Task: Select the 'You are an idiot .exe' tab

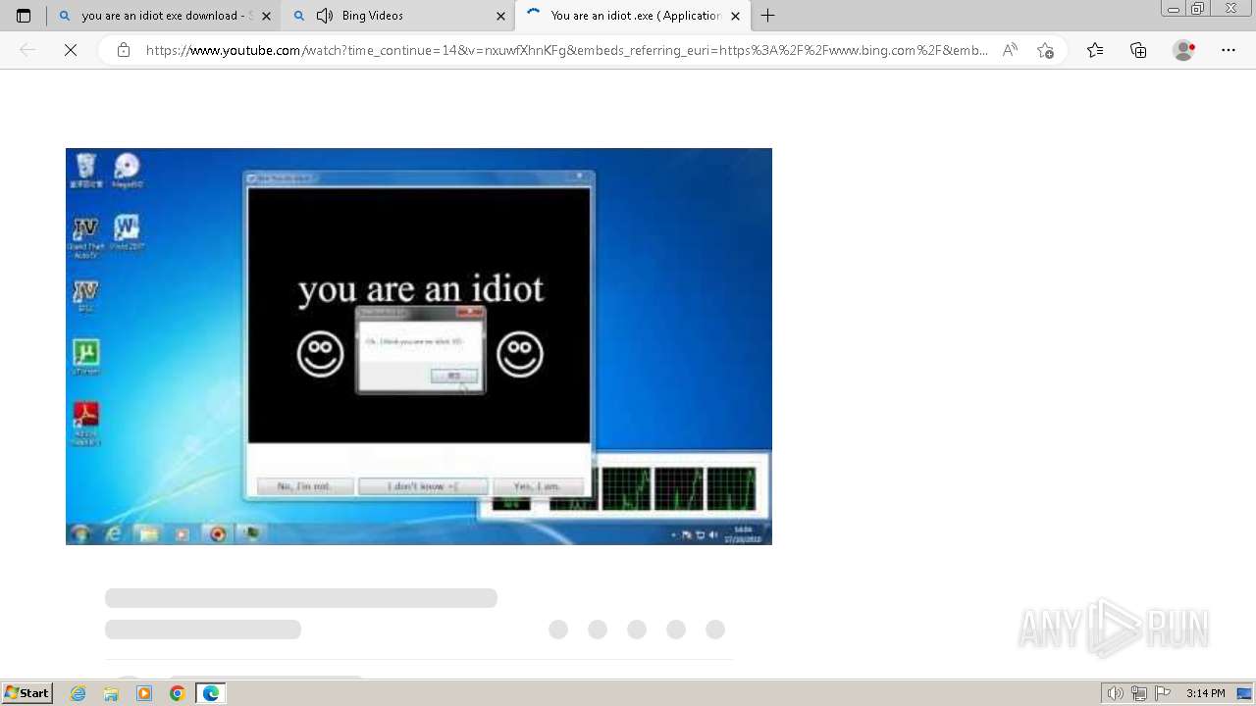Action: [633, 16]
